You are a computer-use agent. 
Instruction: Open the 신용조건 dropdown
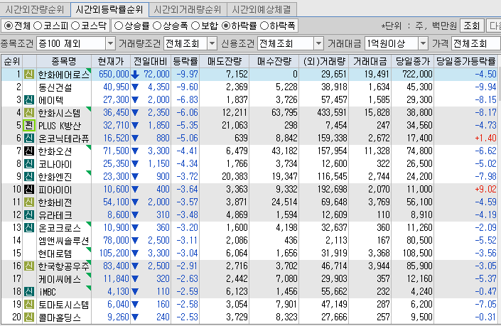318,43
